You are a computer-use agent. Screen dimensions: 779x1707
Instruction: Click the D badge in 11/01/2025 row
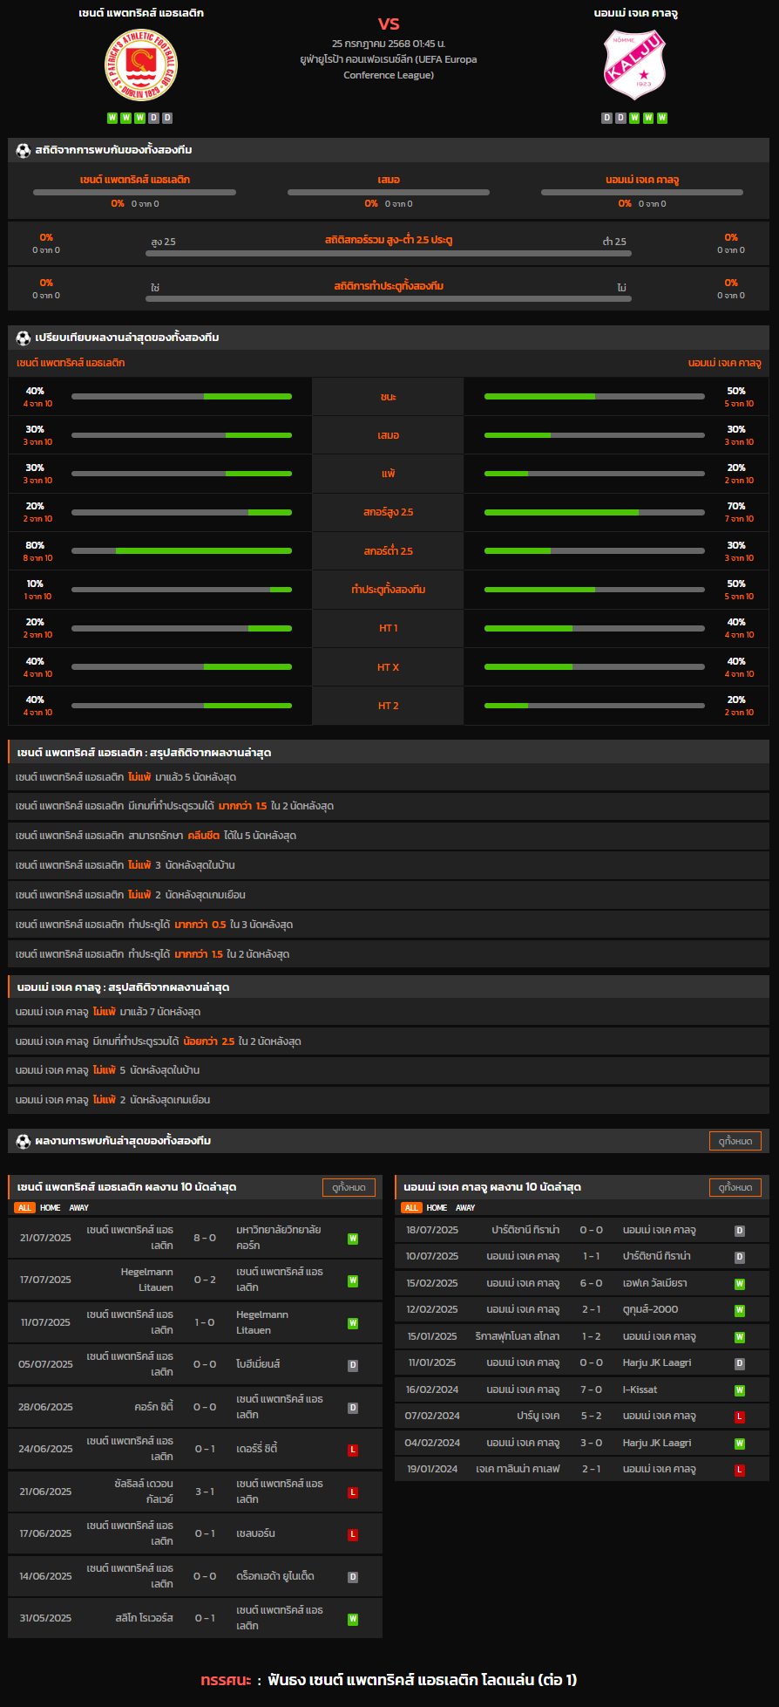pos(740,1363)
